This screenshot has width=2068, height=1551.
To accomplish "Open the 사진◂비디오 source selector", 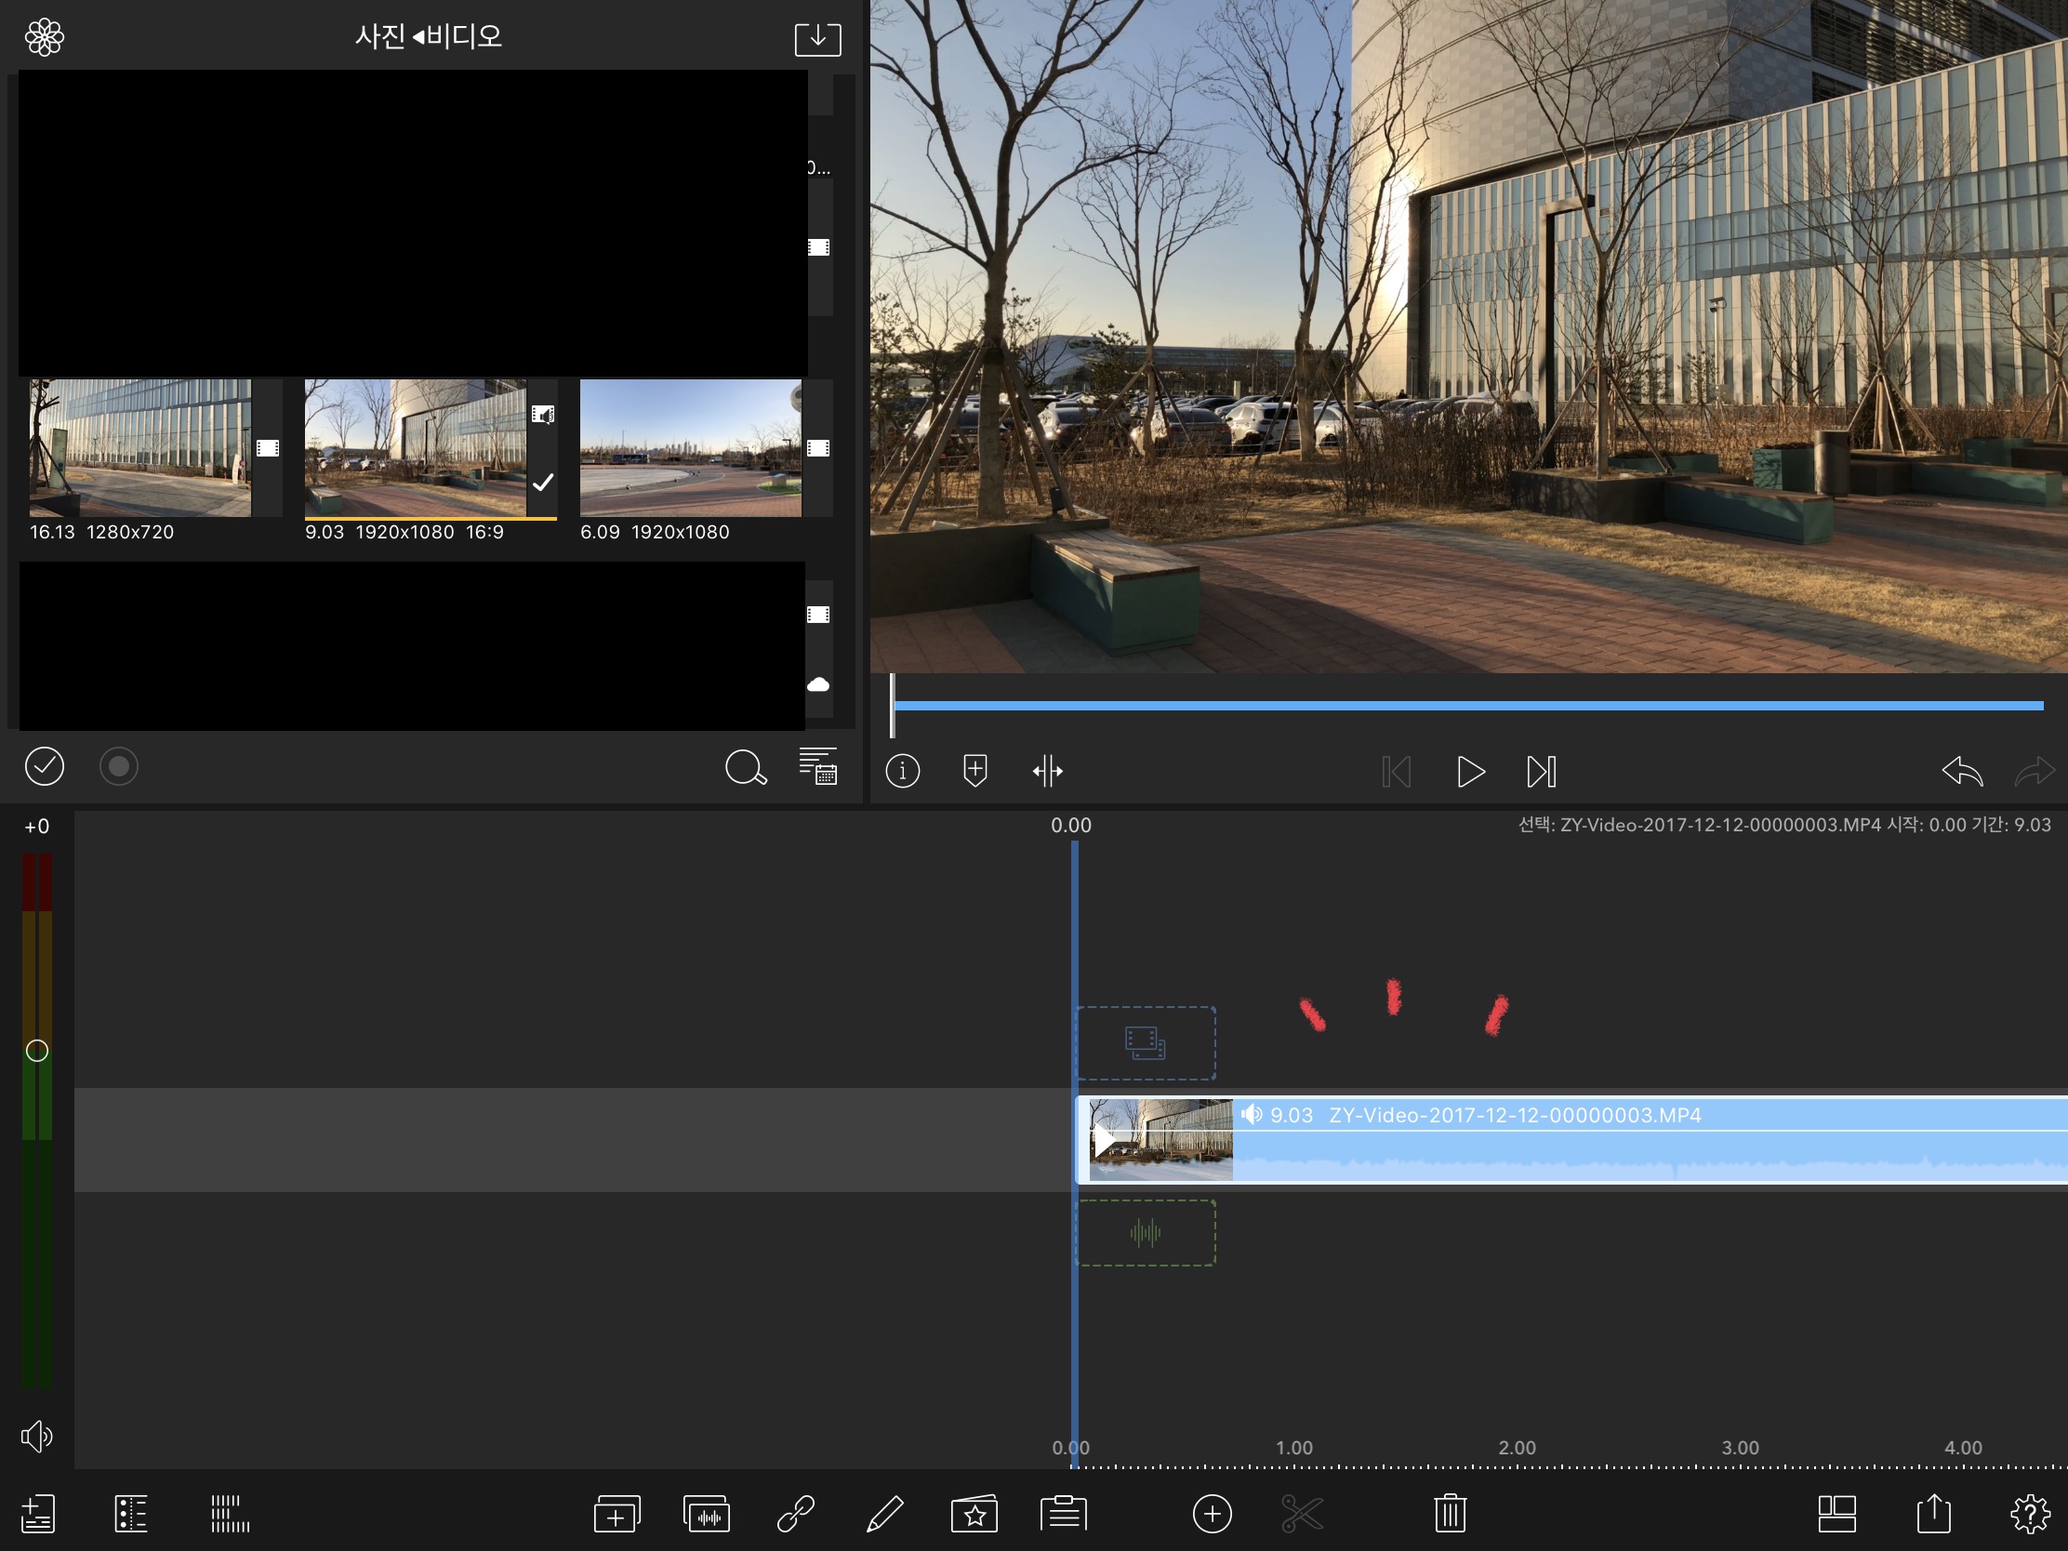I will pos(428,36).
